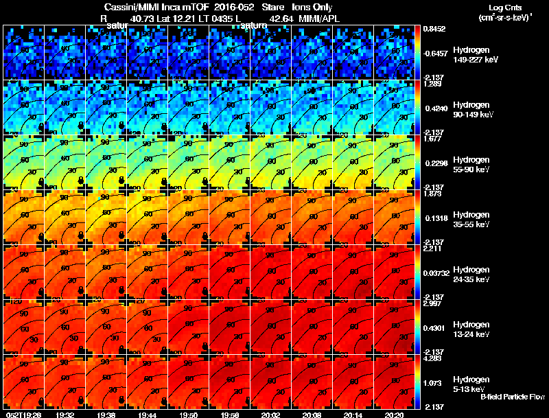Click the L value '42.64'
This screenshot has height=418, width=549.
point(281,19)
